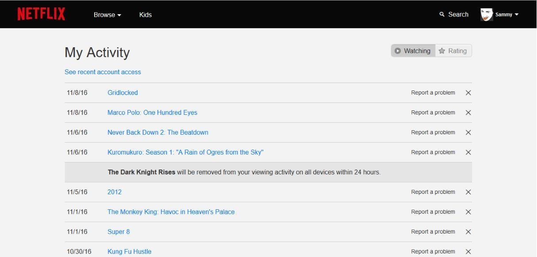Report a problem with Gridlocked
The height and width of the screenshot is (257, 537).
point(433,93)
